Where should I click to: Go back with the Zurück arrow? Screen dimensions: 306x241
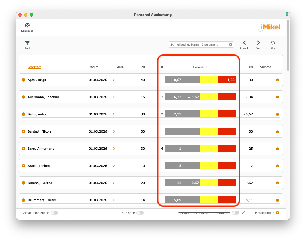pos(244,43)
